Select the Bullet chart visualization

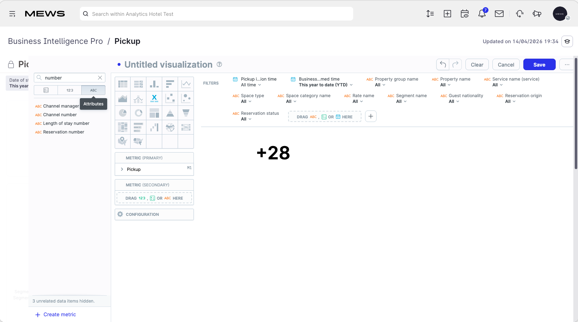tap(138, 127)
